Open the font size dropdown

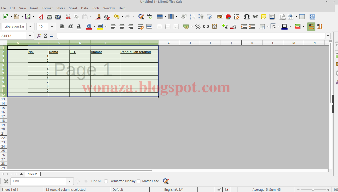tap(52, 26)
